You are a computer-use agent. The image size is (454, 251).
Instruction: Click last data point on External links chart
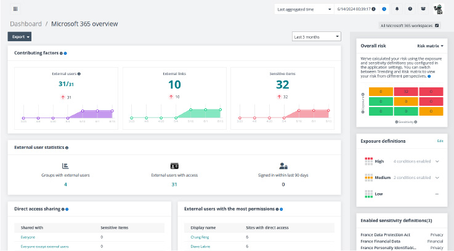[x=221, y=110]
